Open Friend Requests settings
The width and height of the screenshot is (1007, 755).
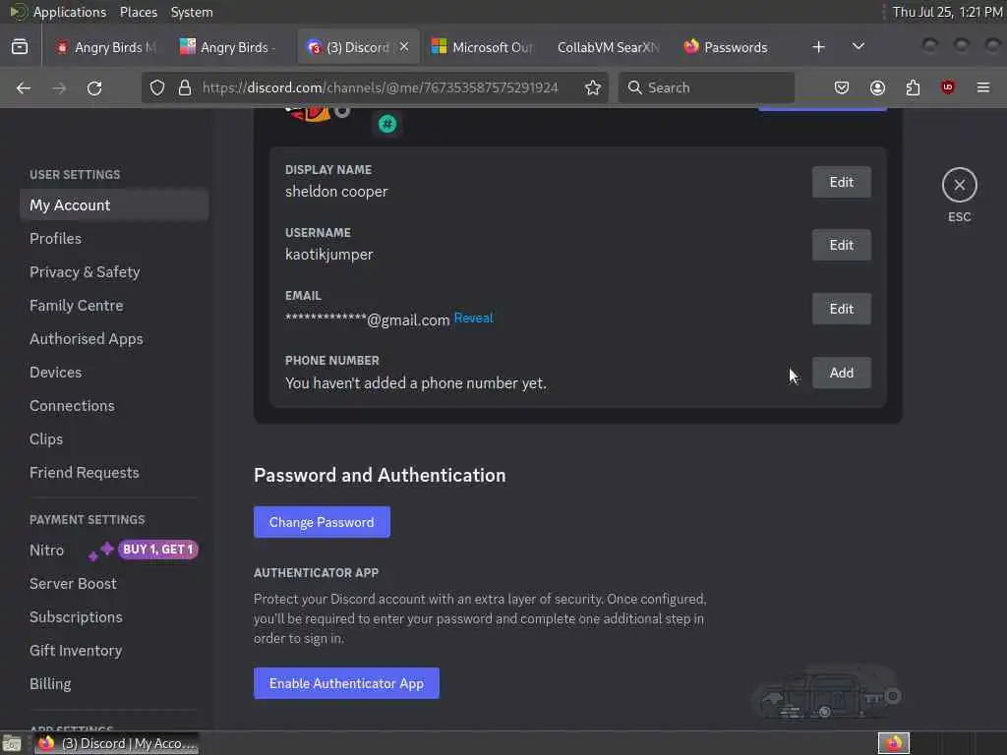tap(114, 472)
